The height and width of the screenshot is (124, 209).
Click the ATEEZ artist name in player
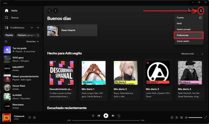point(16,119)
